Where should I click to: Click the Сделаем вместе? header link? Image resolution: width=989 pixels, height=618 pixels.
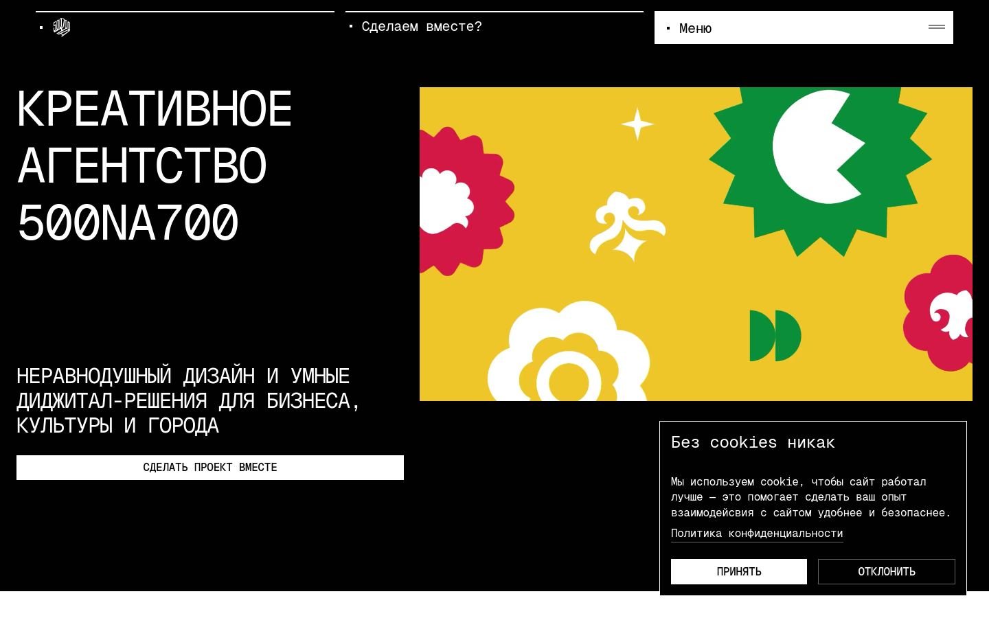click(422, 27)
